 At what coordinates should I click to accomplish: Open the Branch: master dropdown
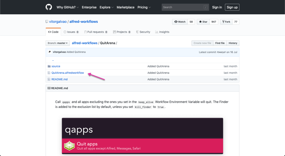click(58, 43)
